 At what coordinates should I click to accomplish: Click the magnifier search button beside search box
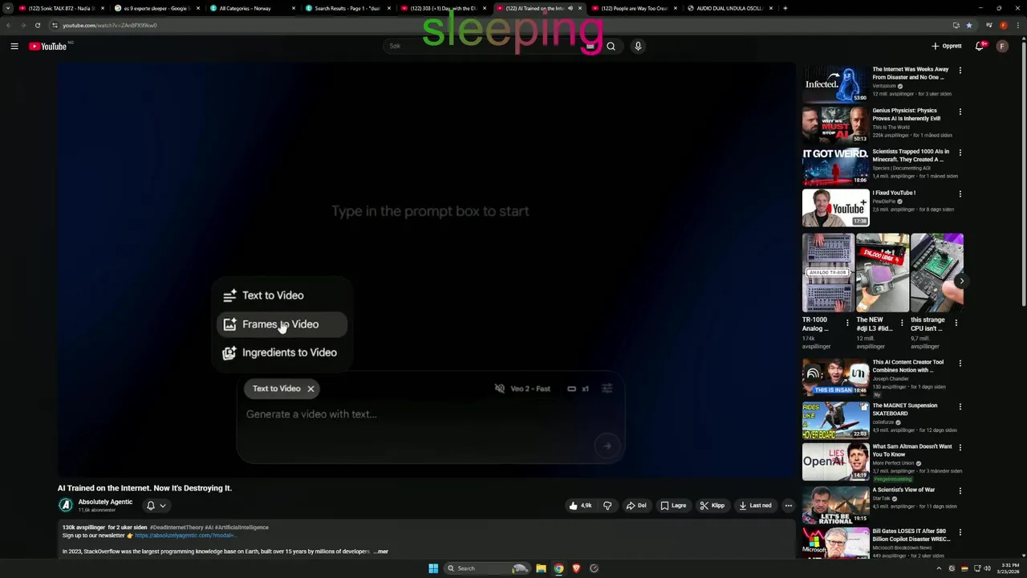[611, 47]
